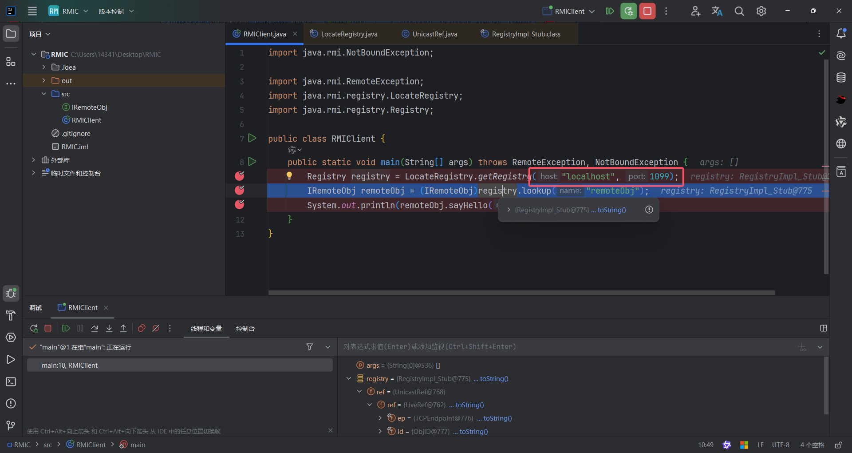Rerun RMIClient in debug toolbar
852x453 pixels.
pos(34,328)
